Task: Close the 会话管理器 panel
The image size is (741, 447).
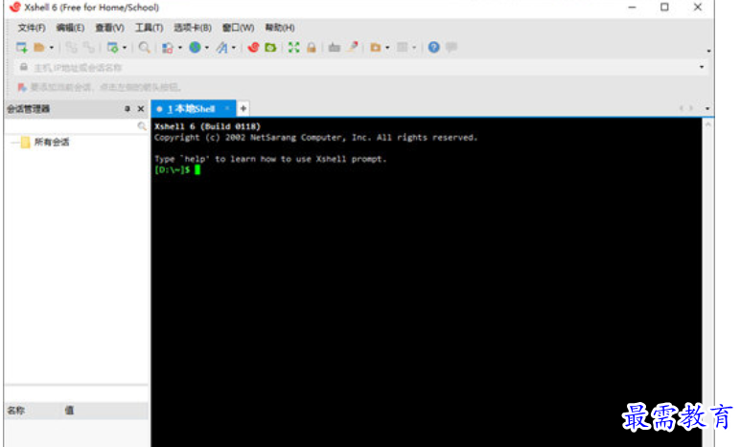Action: (x=141, y=109)
